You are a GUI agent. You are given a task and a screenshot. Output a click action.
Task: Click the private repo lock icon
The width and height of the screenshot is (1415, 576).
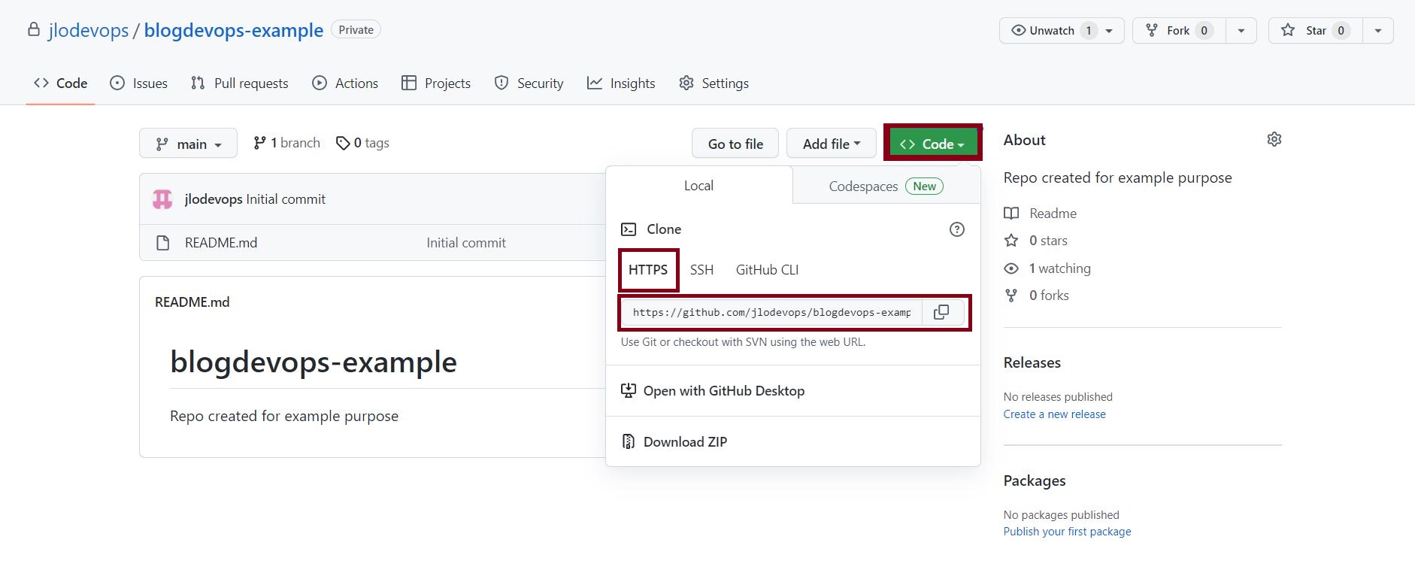point(34,30)
